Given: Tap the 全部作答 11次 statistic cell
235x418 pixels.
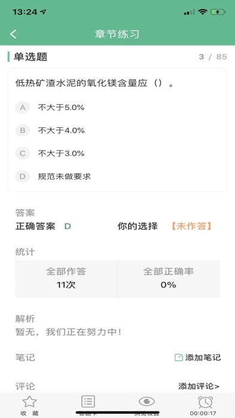Looking at the screenshot, I should pos(66,279).
